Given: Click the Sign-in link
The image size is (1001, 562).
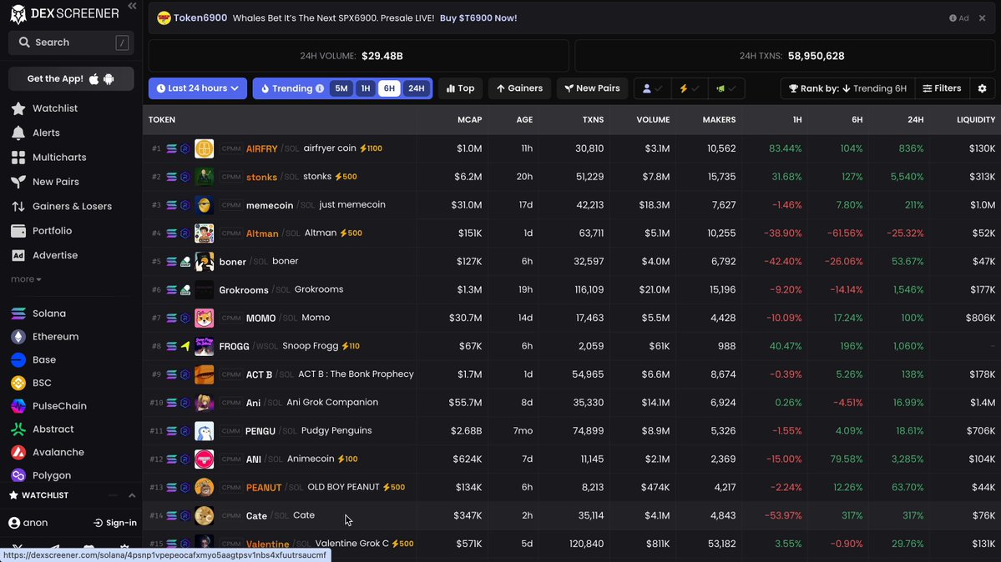Looking at the screenshot, I should tap(115, 523).
